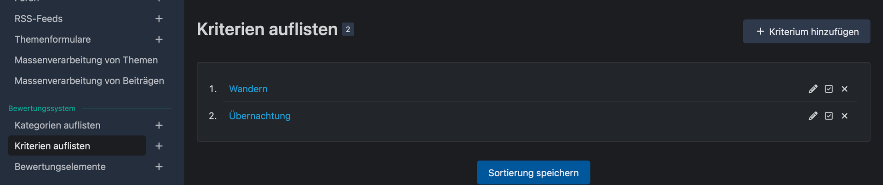Viewport: 883px width, 185px height.
Task: Edit the Übernachtung criterion with pencil icon
Action: click(x=813, y=116)
